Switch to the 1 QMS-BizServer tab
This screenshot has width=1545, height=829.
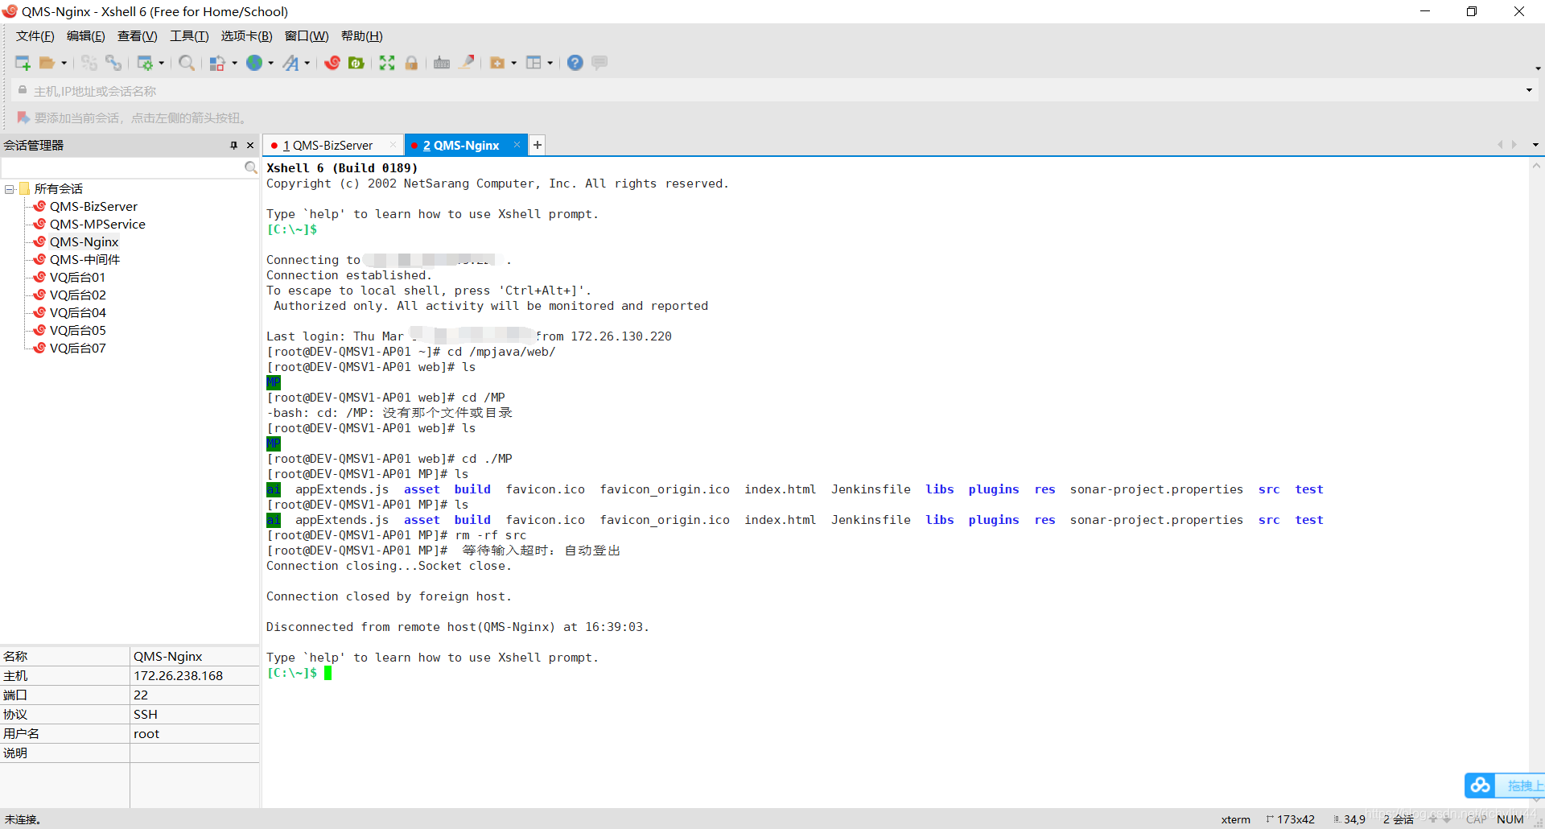coord(332,145)
